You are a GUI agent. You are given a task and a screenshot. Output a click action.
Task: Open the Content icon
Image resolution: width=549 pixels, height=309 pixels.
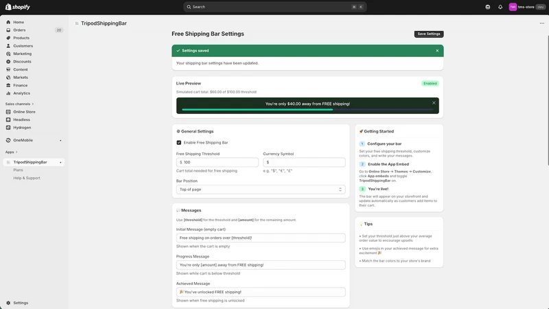point(8,69)
